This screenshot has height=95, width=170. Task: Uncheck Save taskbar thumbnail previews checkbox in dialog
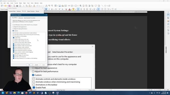[14, 44]
